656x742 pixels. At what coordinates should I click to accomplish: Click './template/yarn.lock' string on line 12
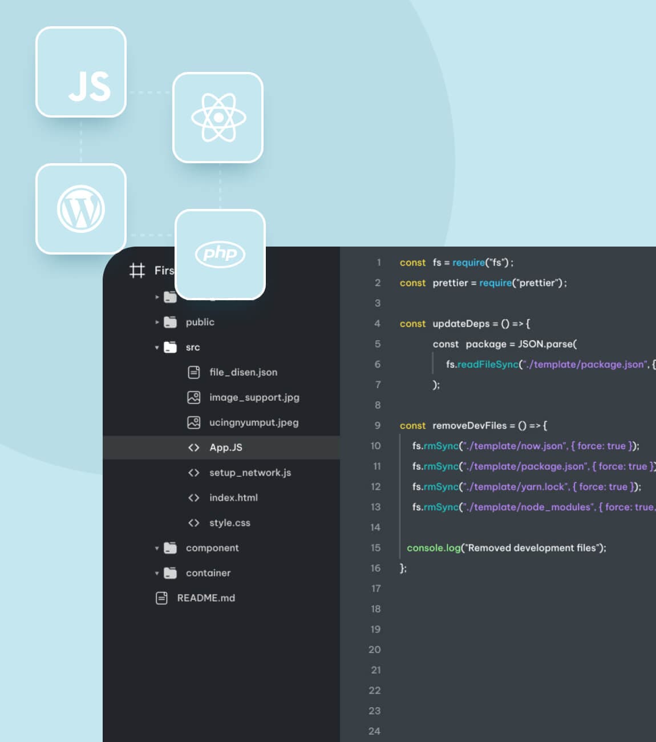516,487
